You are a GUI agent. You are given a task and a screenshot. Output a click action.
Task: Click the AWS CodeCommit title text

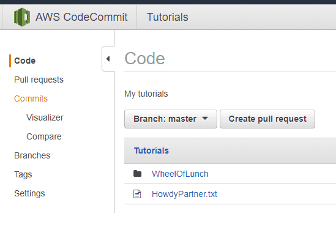(x=81, y=17)
